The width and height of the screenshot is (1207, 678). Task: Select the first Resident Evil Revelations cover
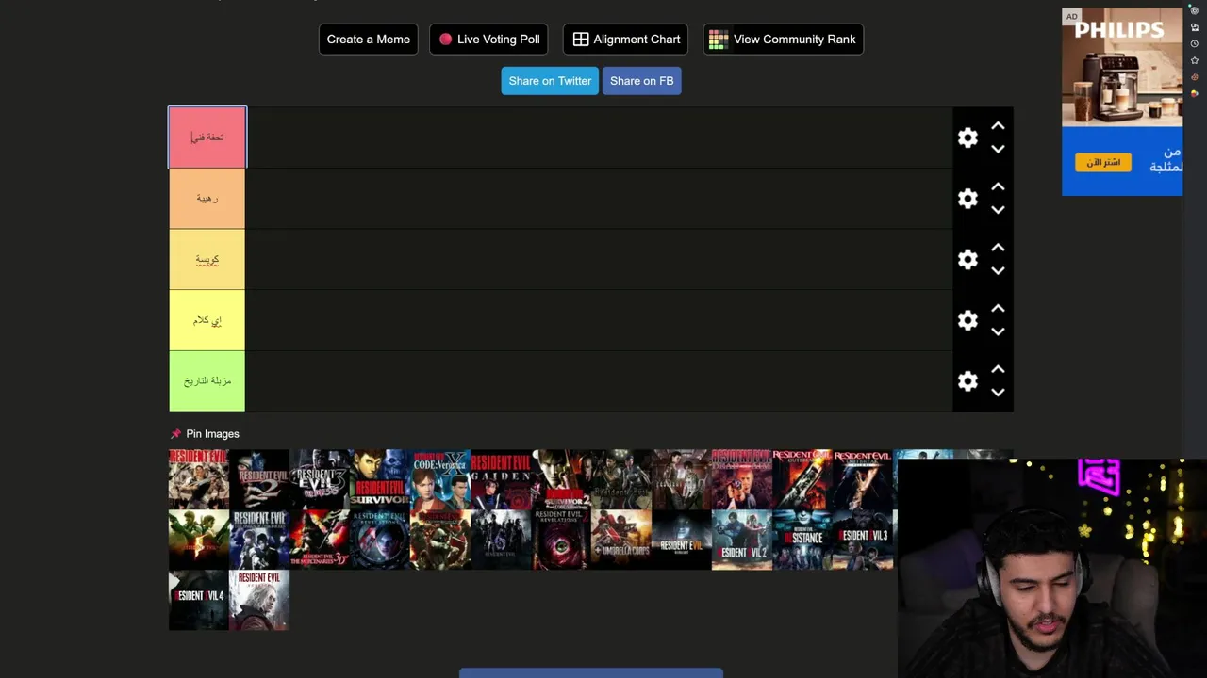pos(380,540)
